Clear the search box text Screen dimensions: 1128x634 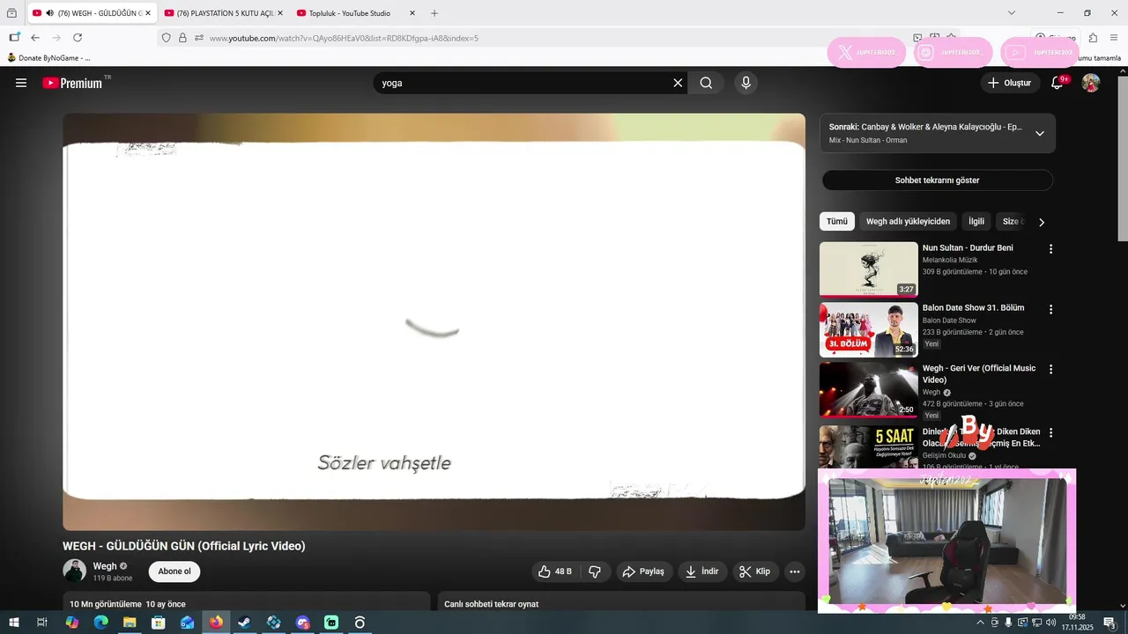(678, 83)
